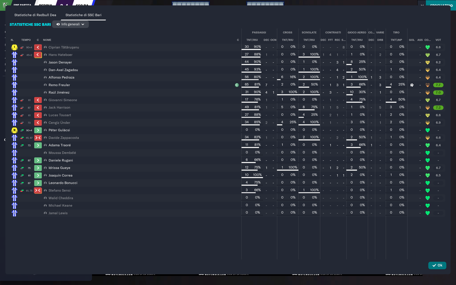This screenshot has width=456, height=285.
Task: Click the green substituted-on icon for Adama Traoré
Action: pos(38,145)
